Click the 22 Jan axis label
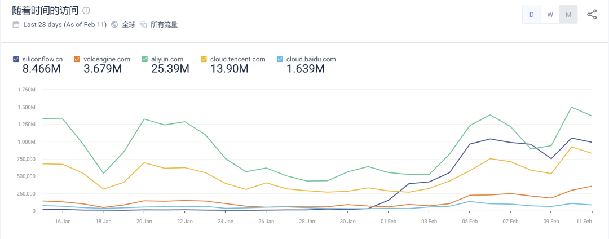609x239 pixels. click(x=185, y=222)
